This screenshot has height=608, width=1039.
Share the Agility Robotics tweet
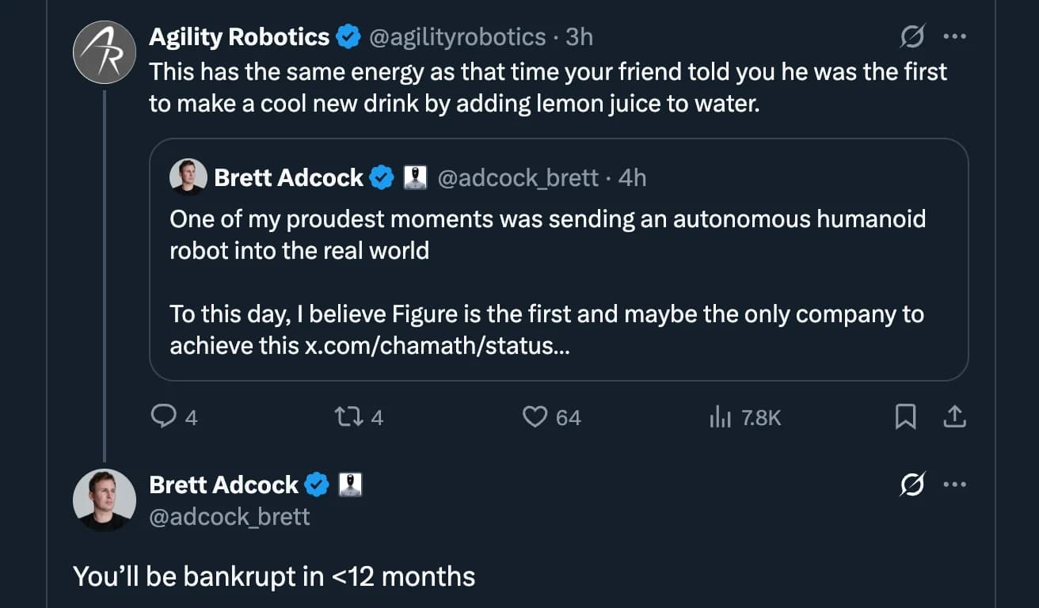pos(954,417)
